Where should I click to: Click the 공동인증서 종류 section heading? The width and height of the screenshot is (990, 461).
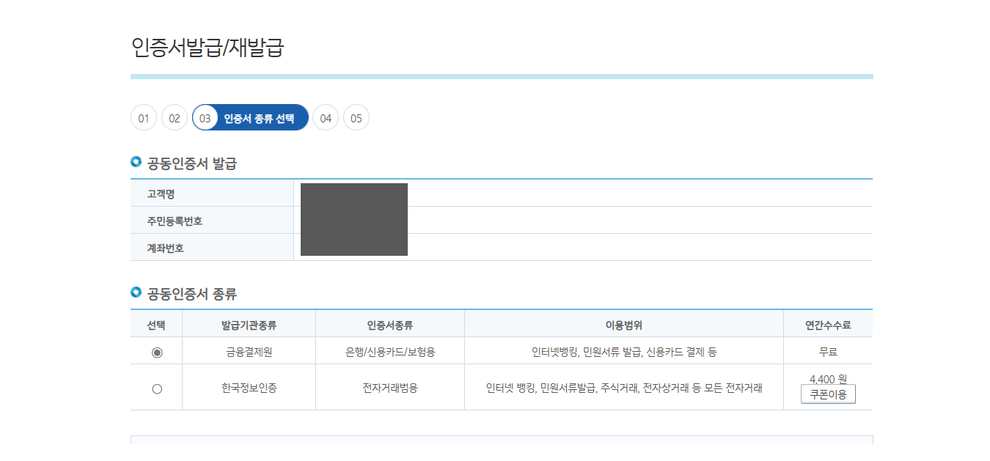click(192, 294)
